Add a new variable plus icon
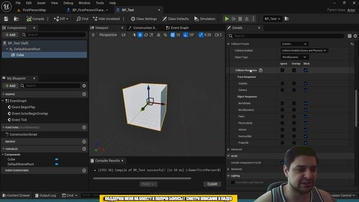This screenshot has height=202, width=359. (84, 149)
